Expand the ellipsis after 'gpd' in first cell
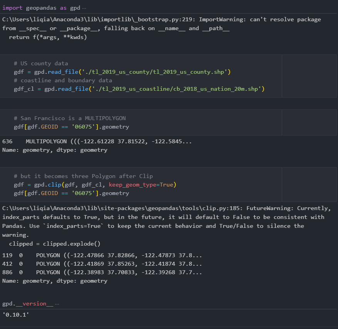 pyautogui.click(x=83, y=7)
